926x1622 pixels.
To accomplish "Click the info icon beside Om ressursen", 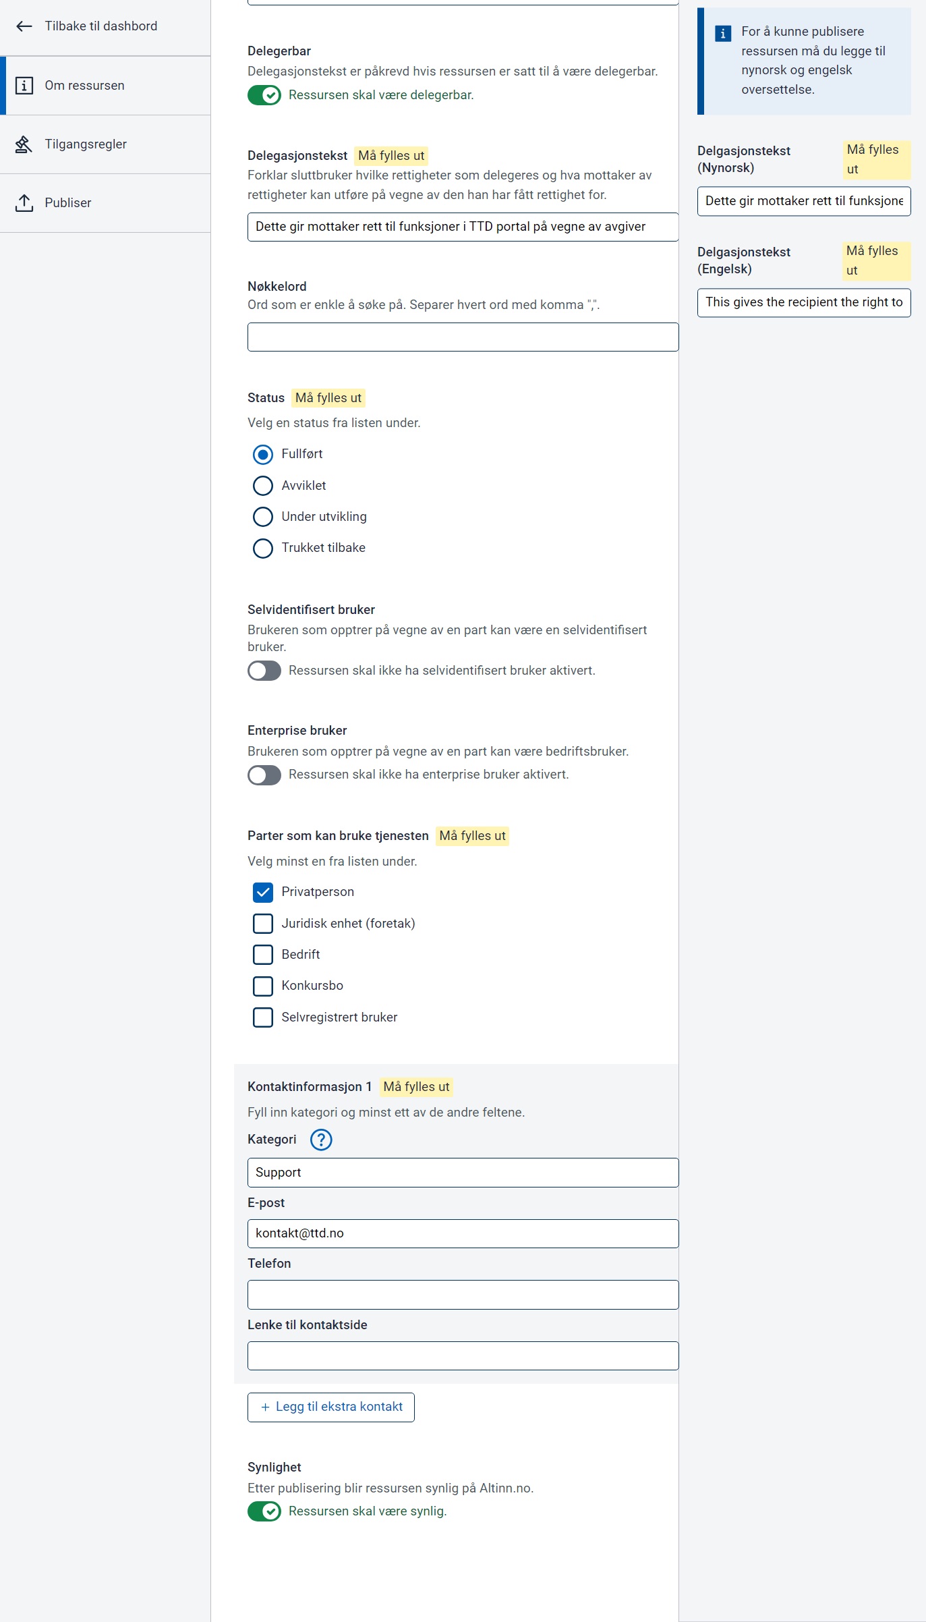I will pyautogui.click(x=24, y=86).
